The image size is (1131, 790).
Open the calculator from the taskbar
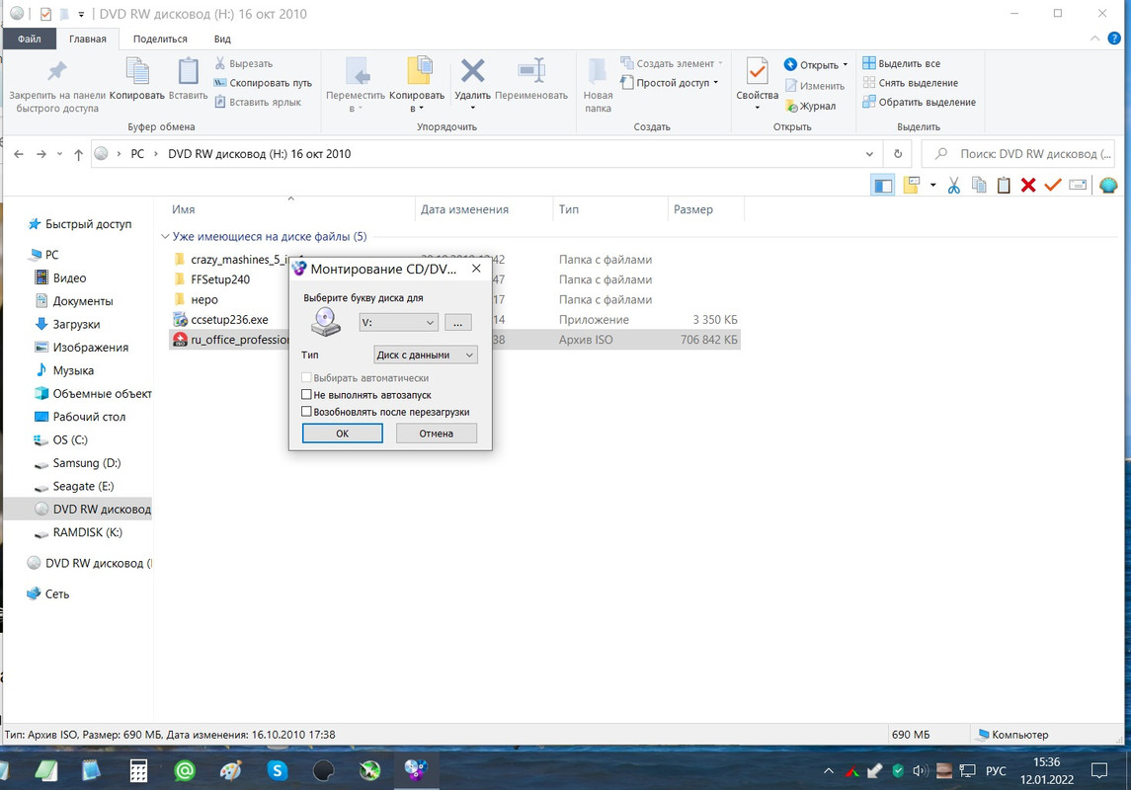click(x=138, y=771)
